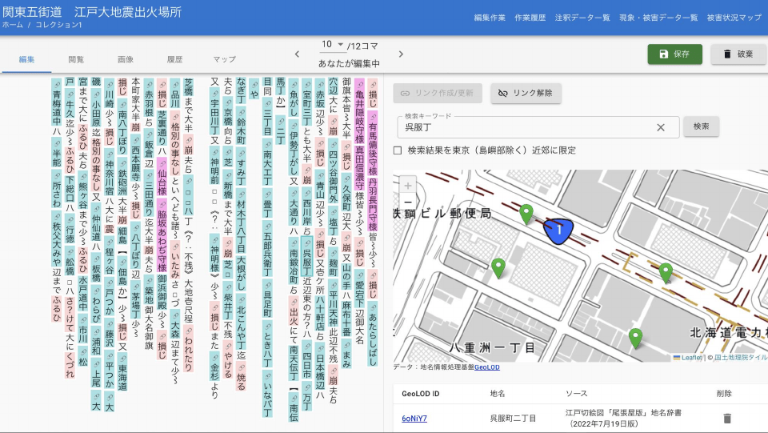Viewport: 768px width, 433px height.
Task: Switch to the 履歴 tab
Action: pos(175,59)
